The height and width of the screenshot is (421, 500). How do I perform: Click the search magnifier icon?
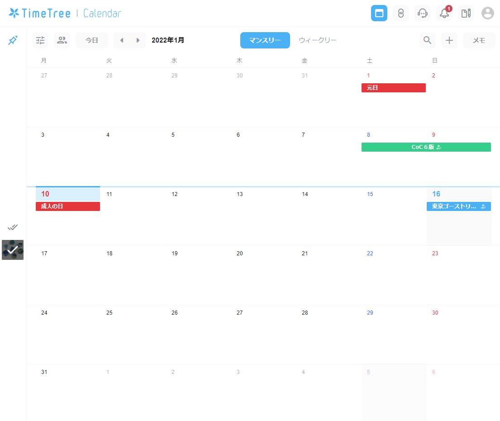coord(427,40)
